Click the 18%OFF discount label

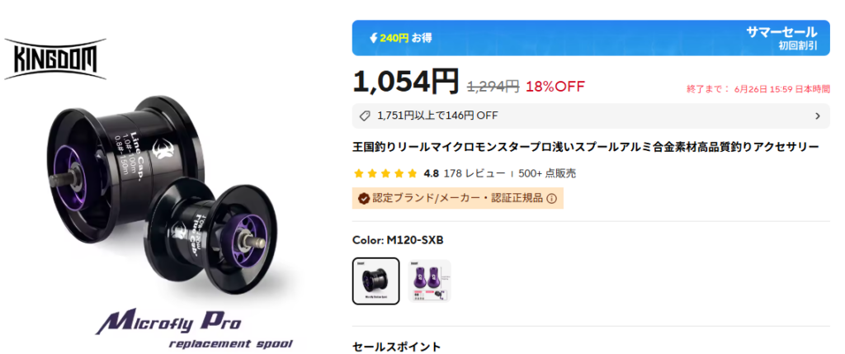(557, 85)
